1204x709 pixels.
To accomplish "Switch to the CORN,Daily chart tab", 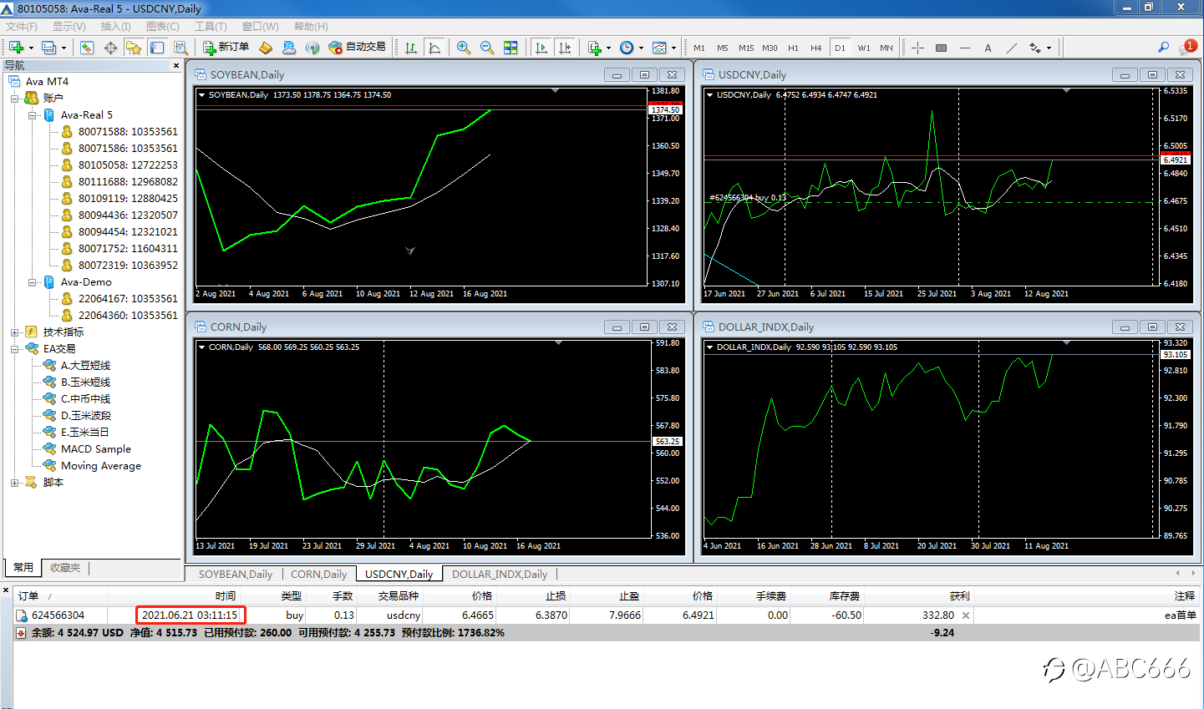I will [x=318, y=574].
